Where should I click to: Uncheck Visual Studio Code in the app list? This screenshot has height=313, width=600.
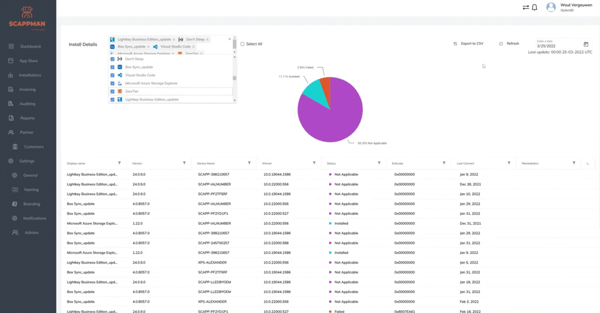click(113, 75)
